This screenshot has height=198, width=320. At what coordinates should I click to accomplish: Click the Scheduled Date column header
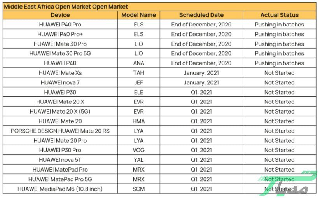click(x=201, y=15)
